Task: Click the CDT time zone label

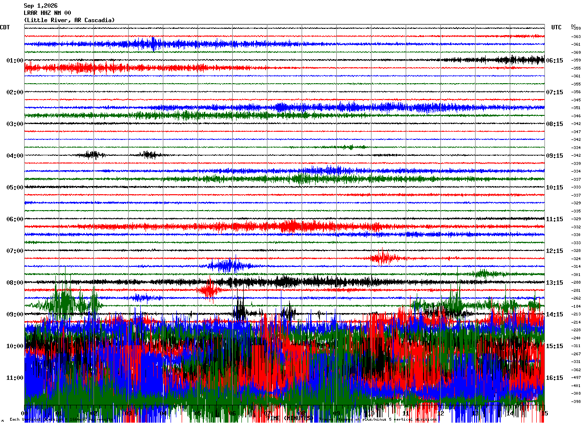Action: (x=5, y=27)
